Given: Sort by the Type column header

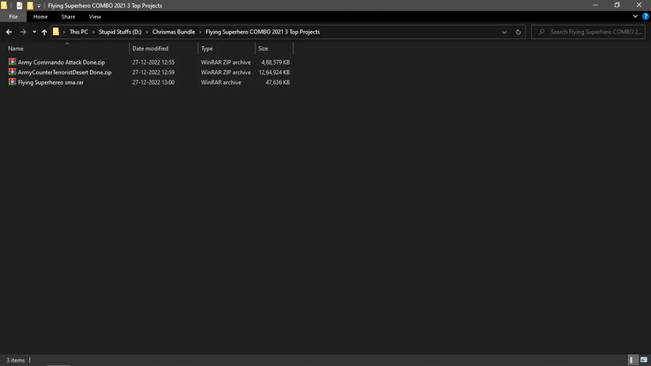Looking at the screenshot, I should pyautogui.click(x=206, y=48).
